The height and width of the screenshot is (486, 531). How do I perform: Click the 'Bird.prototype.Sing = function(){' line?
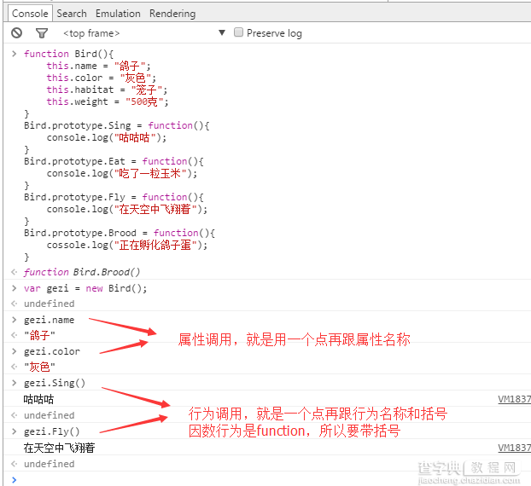pyautogui.click(x=117, y=125)
